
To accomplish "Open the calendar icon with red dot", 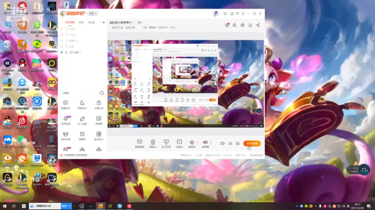I will pyautogui.click(x=227, y=25).
